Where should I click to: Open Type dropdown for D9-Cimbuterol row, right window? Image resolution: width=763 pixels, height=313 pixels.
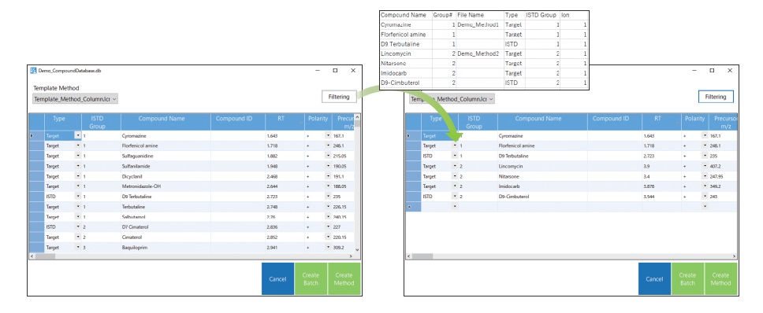[x=455, y=197]
